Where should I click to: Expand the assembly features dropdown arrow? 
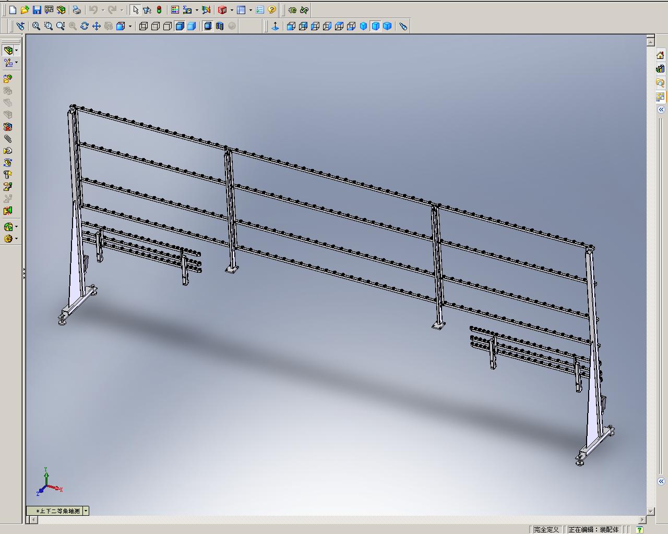(17, 227)
